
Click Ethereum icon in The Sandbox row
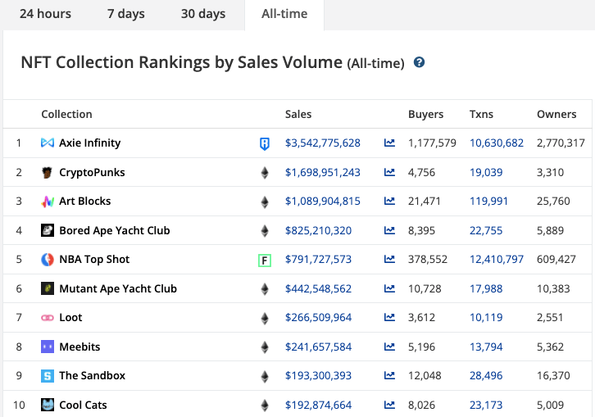click(x=265, y=376)
